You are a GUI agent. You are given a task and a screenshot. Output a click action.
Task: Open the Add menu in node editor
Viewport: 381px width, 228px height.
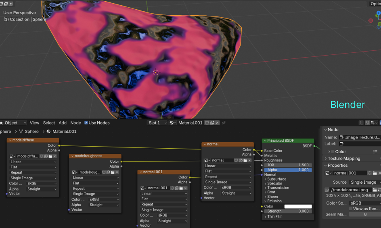63,123
